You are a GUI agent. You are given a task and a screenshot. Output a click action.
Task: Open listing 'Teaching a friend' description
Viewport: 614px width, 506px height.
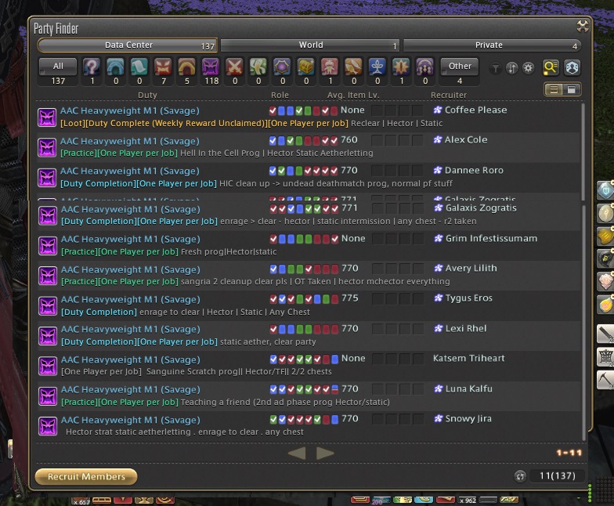pos(285,403)
